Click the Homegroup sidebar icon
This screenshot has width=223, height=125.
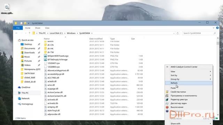[x=20, y=104]
